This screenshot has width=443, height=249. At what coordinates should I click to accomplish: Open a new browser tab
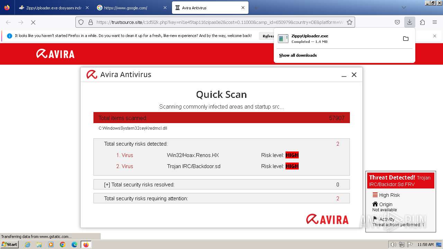(x=256, y=8)
